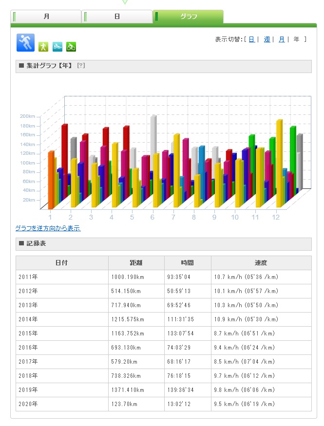Select the 2020年 row date cell
This screenshot has height=426, width=324.
(x=62, y=404)
